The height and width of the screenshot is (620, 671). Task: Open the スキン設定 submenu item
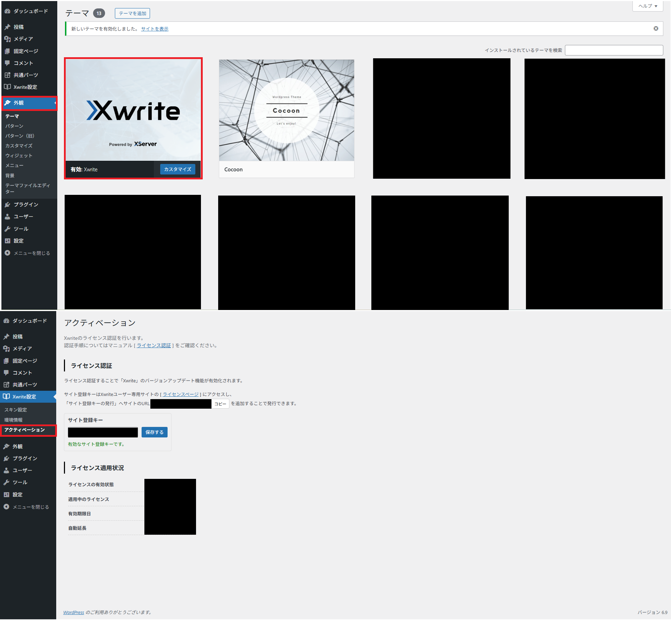(x=15, y=410)
